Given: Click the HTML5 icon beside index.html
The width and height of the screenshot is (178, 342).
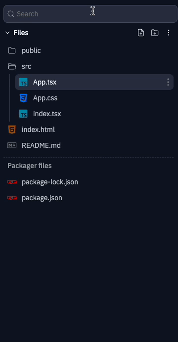Looking at the screenshot, I should click(x=12, y=129).
